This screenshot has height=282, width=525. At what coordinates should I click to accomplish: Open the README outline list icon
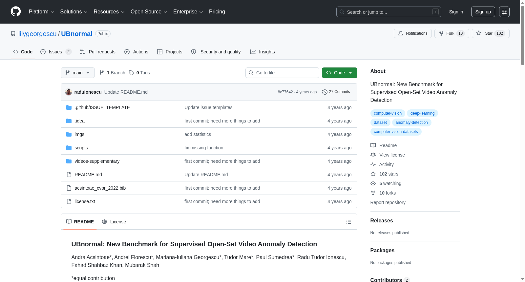(349, 222)
